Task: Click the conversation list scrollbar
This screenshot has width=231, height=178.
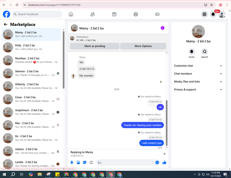Action: tap(64, 60)
